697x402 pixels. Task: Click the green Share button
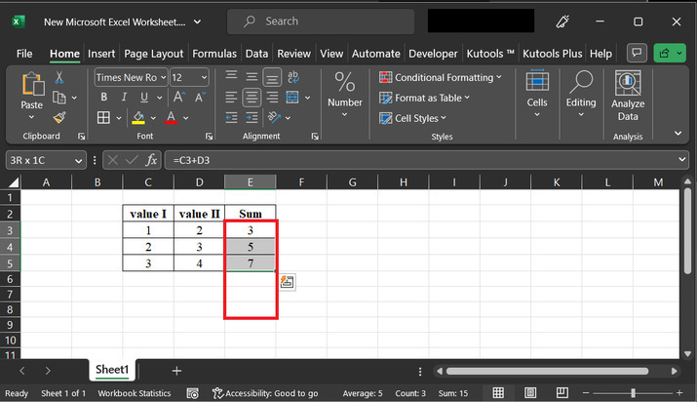pyautogui.click(x=670, y=54)
